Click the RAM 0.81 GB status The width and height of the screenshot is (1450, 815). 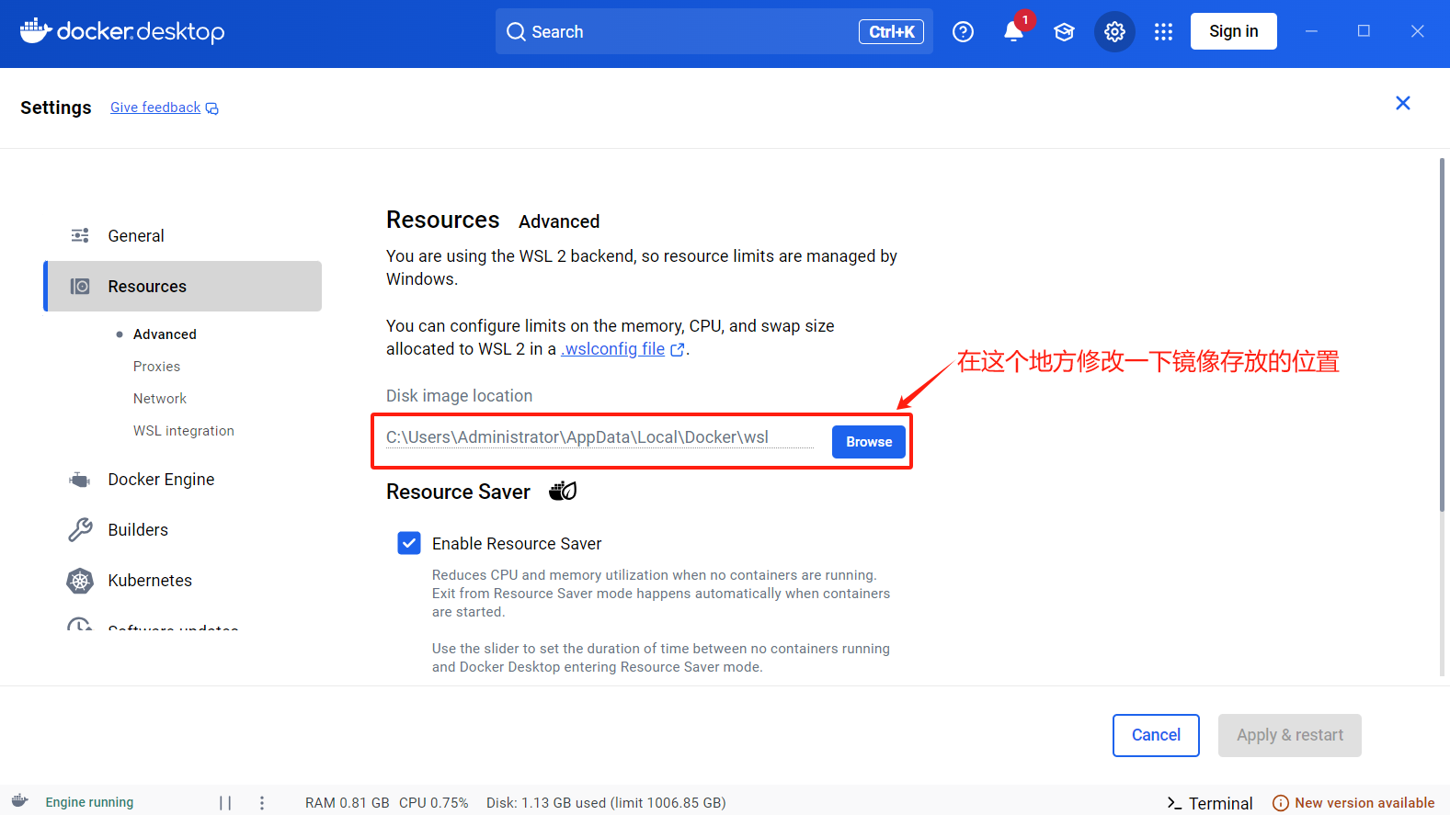[347, 803]
